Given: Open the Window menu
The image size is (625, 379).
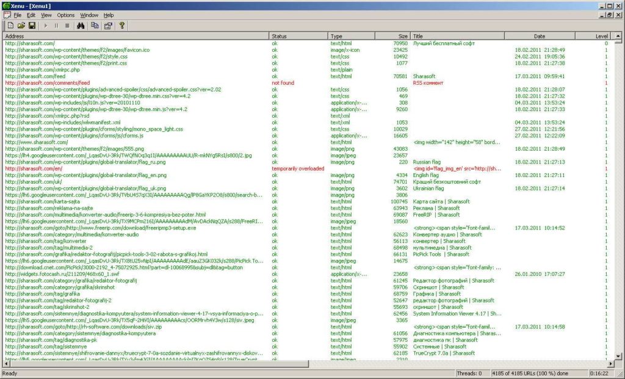Looking at the screenshot, I should [89, 15].
